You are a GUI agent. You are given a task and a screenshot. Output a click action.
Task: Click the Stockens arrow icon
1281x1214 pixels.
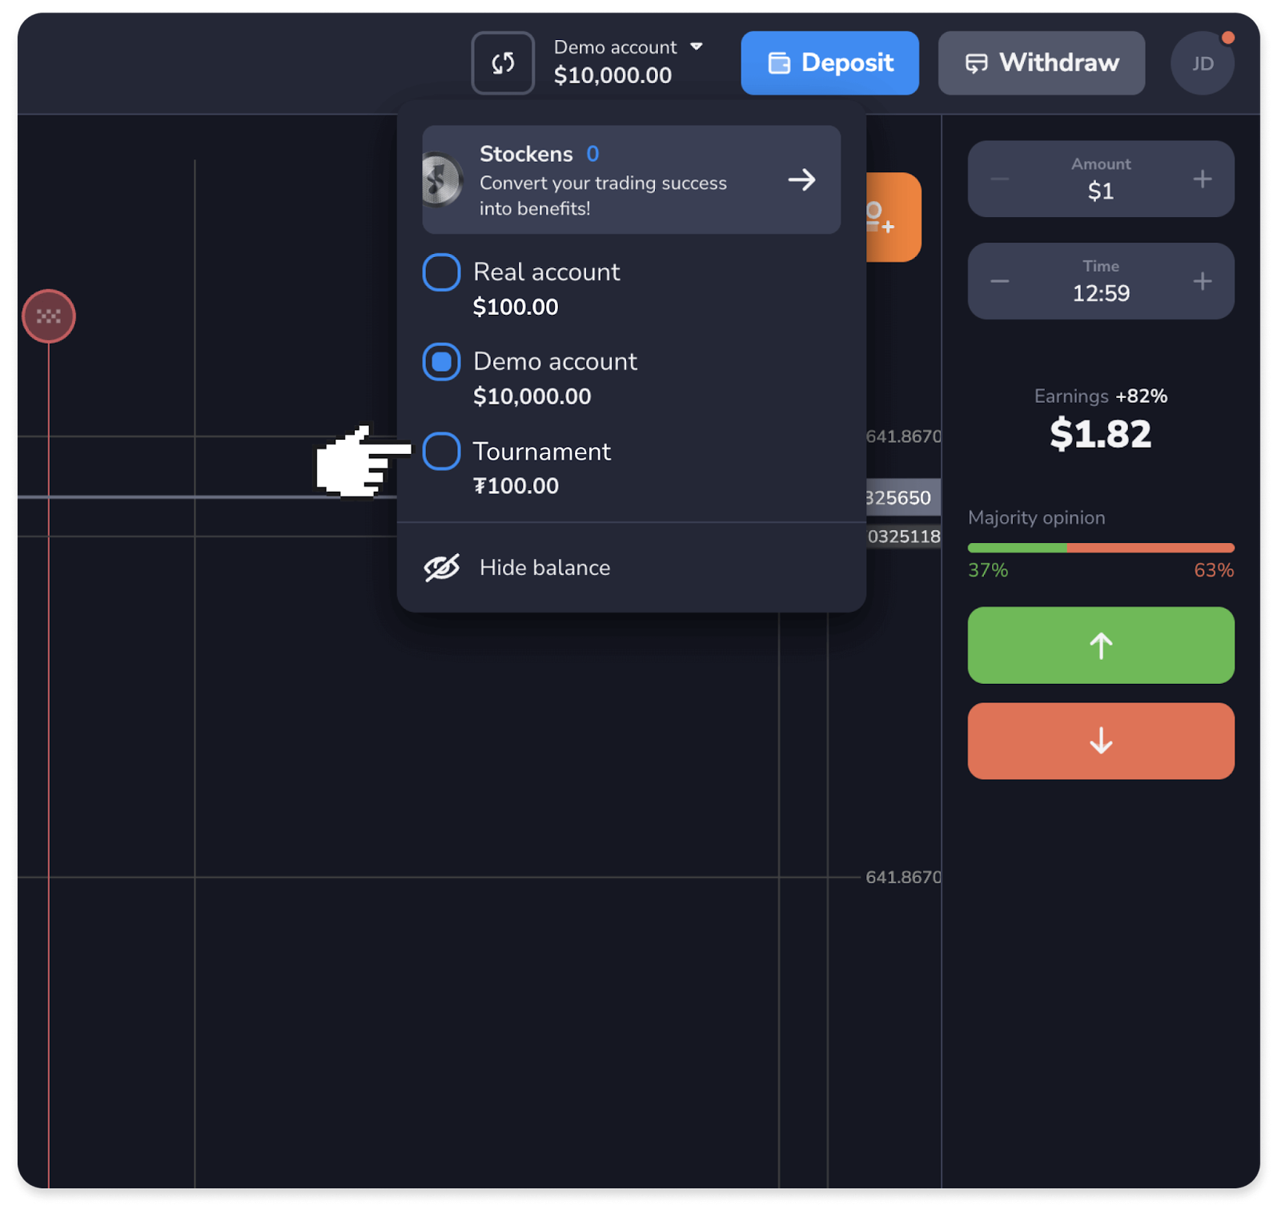(x=801, y=180)
